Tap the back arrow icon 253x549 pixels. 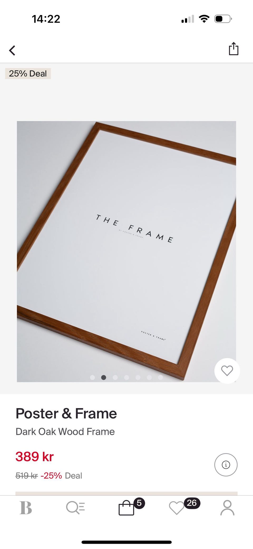12,50
